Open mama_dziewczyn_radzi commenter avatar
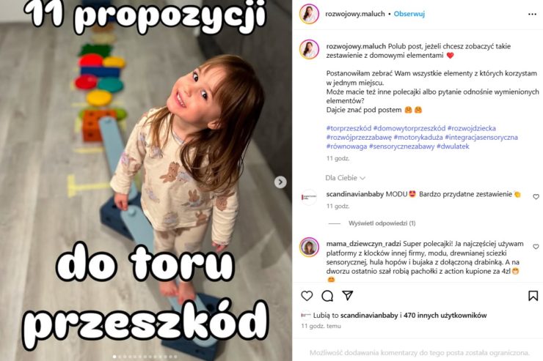The height and width of the screenshot is (361, 543). (x=309, y=247)
